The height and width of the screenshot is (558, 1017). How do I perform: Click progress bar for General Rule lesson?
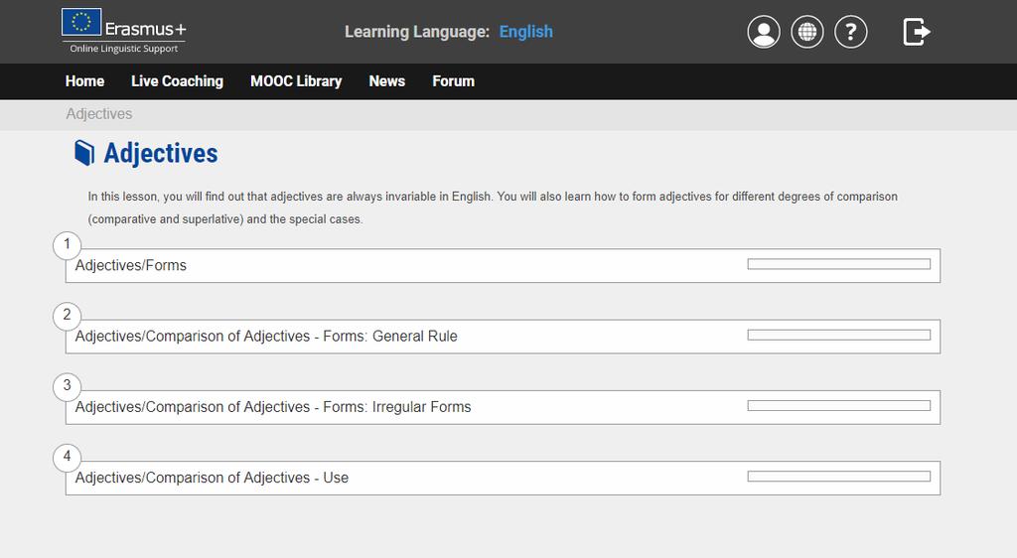pyautogui.click(x=838, y=335)
